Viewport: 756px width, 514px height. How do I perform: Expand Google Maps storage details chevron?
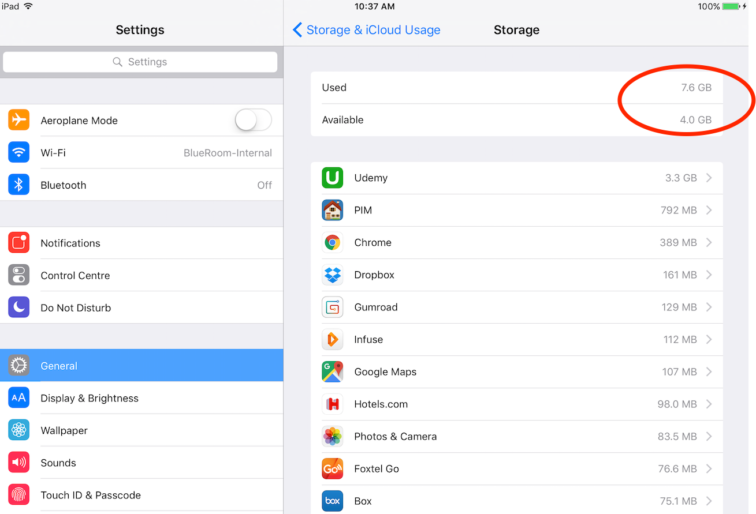[709, 372]
